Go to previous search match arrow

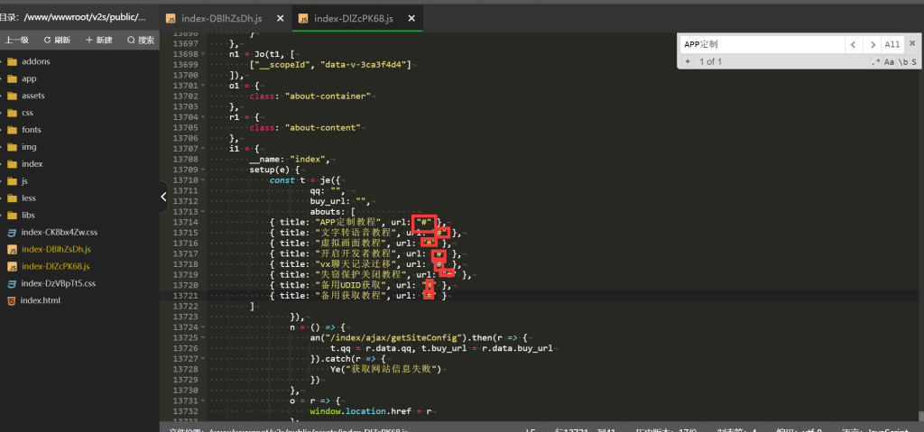pyautogui.click(x=854, y=44)
